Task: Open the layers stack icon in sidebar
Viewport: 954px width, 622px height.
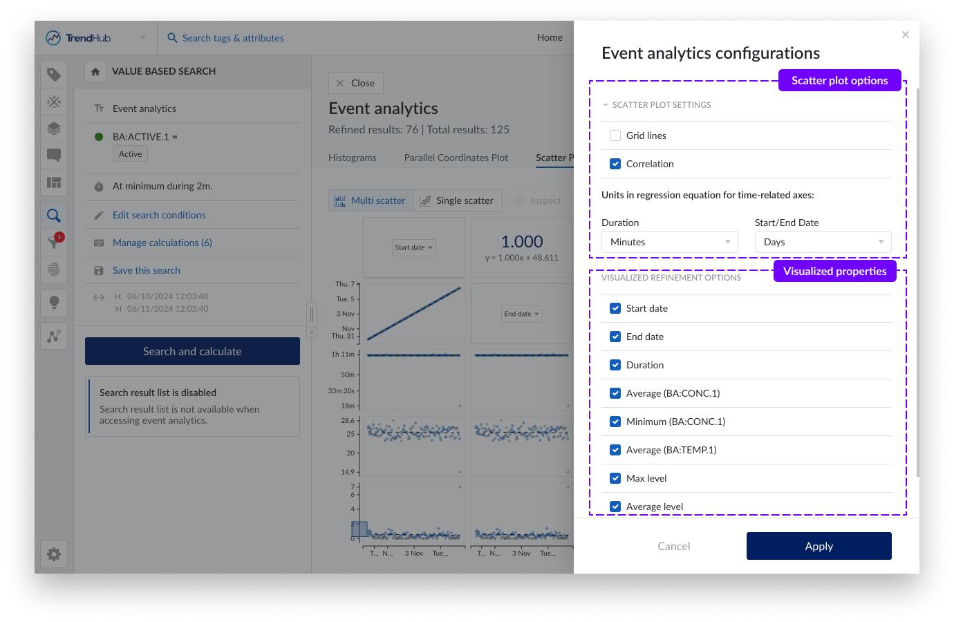Action: coord(54,129)
